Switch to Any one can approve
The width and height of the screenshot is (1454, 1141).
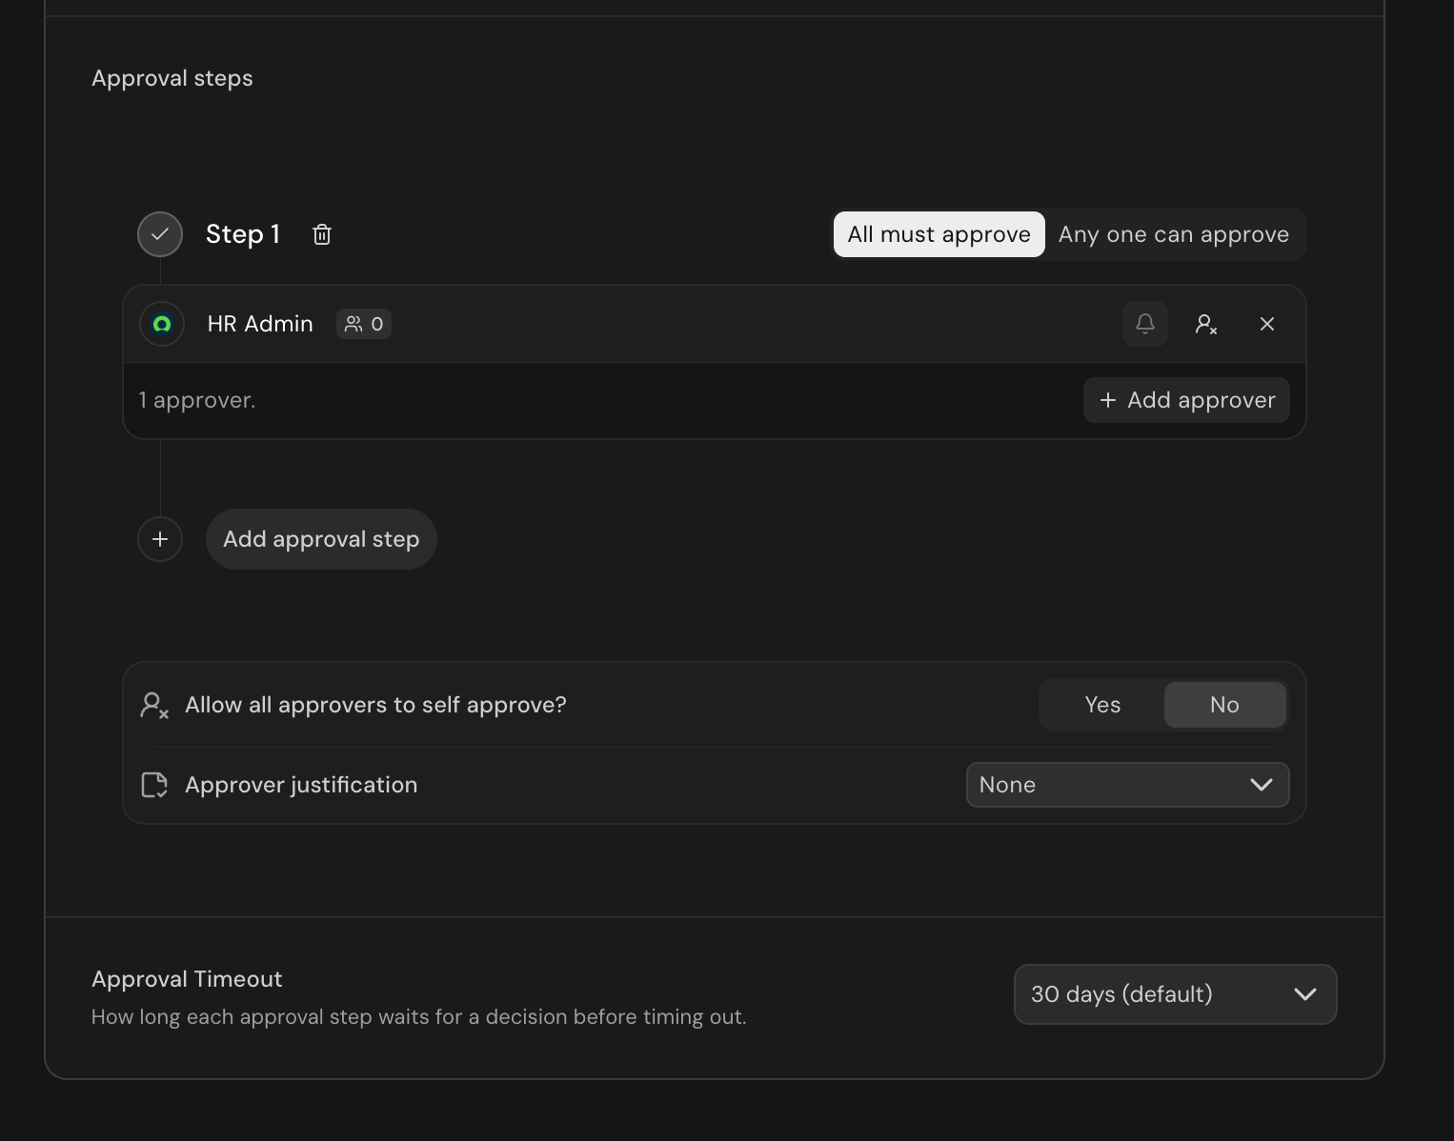click(1174, 234)
